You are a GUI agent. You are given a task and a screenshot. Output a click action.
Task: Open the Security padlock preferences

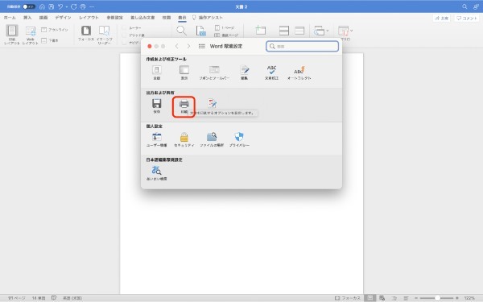(184, 137)
